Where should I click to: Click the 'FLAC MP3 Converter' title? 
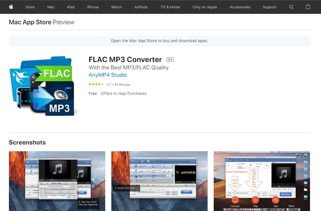(x=125, y=59)
